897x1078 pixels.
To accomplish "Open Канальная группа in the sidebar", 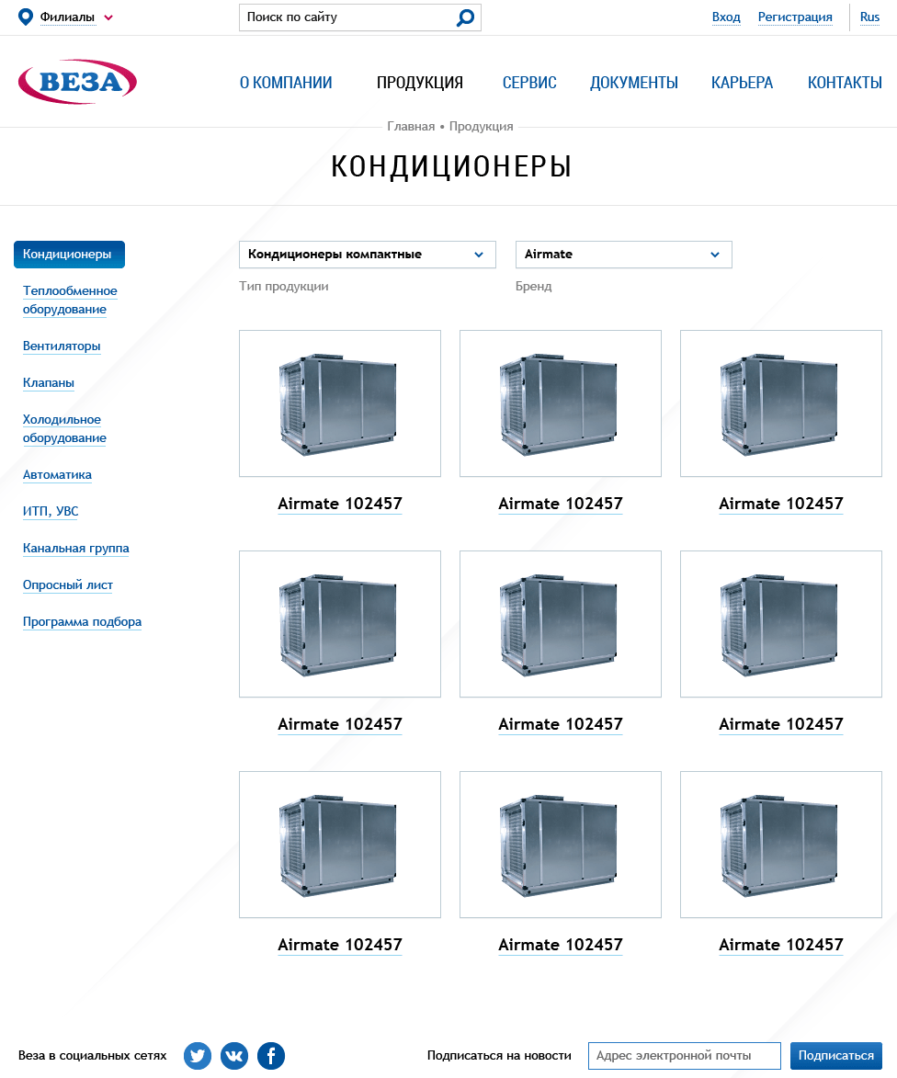I will tap(75, 548).
